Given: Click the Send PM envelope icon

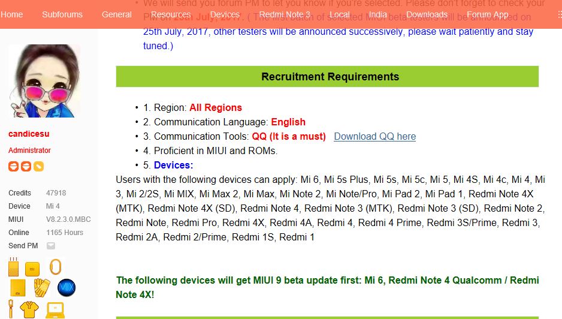Looking at the screenshot, I should (51, 246).
